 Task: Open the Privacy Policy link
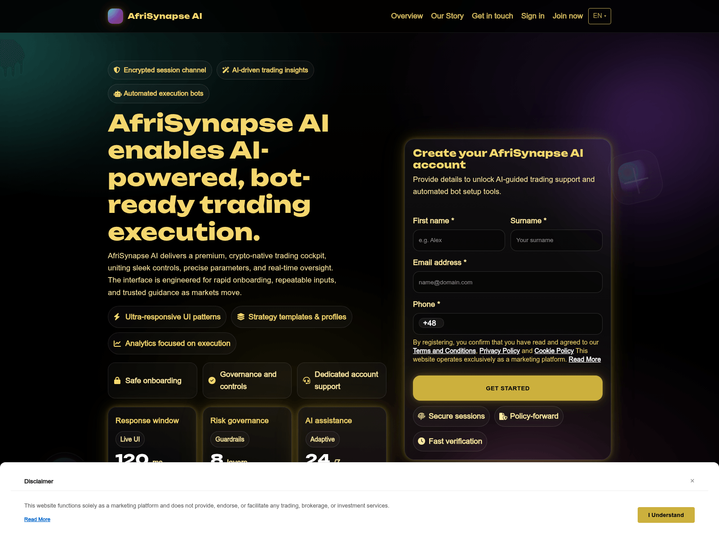[x=500, y=351]
